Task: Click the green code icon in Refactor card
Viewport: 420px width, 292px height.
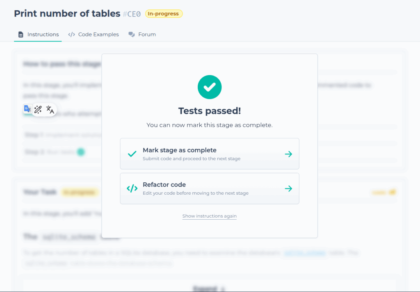Action: 132,189
